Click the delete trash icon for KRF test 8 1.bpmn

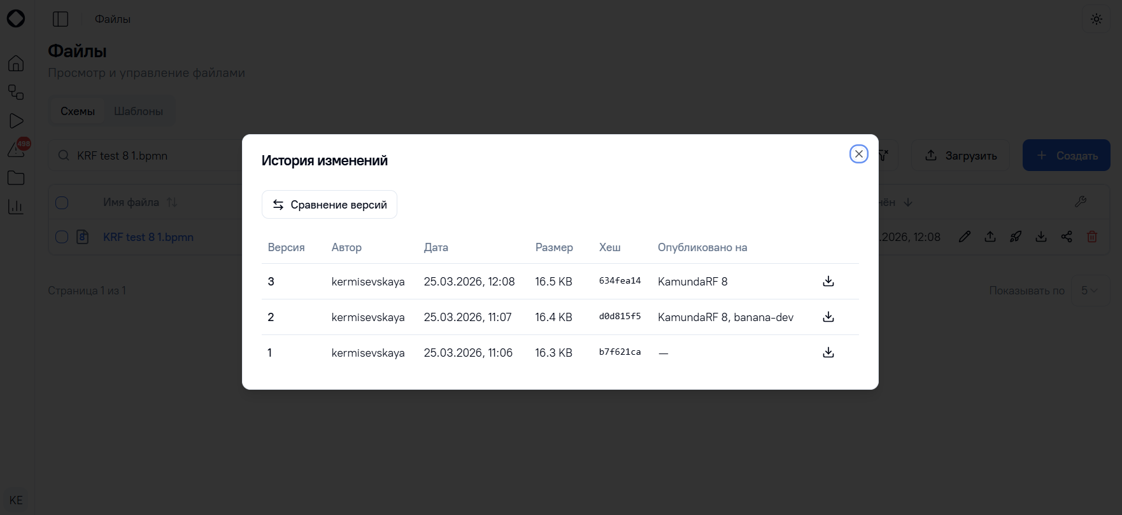coord(1092,237)
